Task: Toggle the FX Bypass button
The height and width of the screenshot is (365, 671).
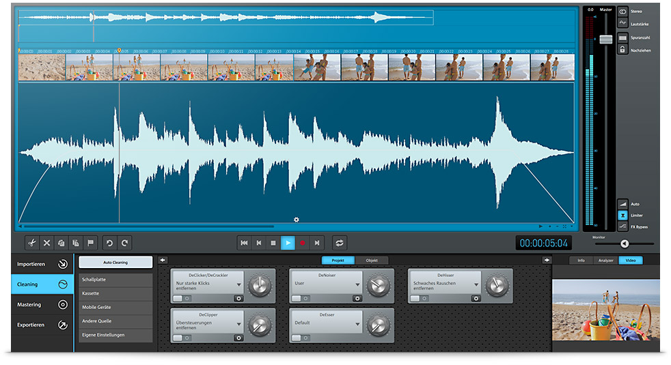Action: click(x=622, y=227)
